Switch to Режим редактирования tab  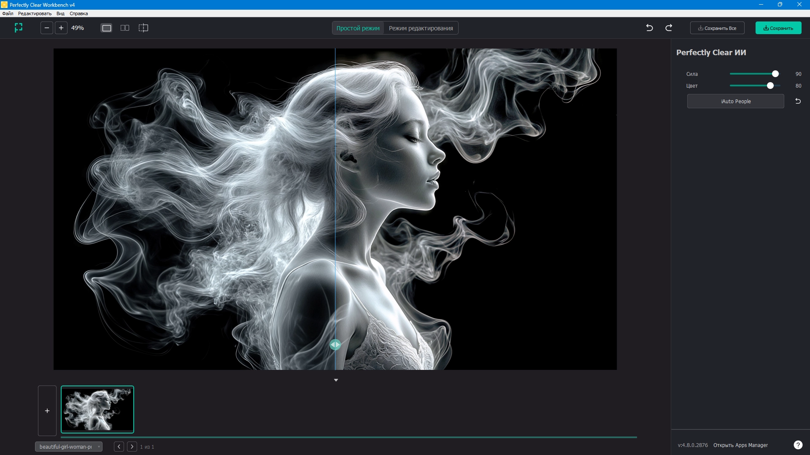point(421,28)
